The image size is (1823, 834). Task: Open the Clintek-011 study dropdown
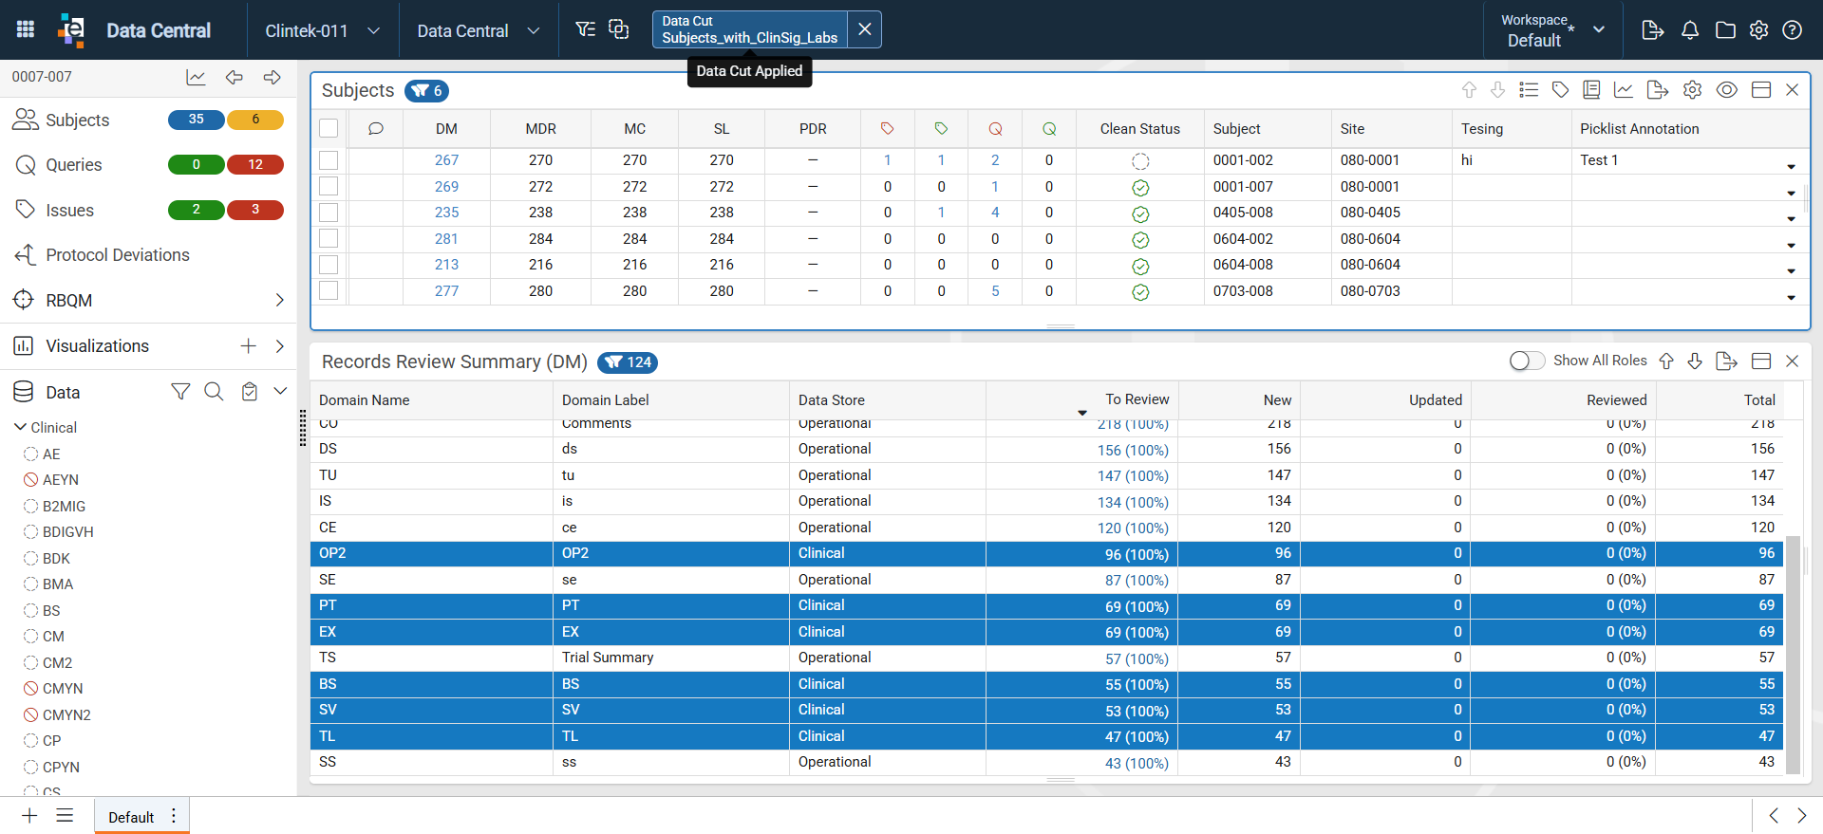point(322,30)
